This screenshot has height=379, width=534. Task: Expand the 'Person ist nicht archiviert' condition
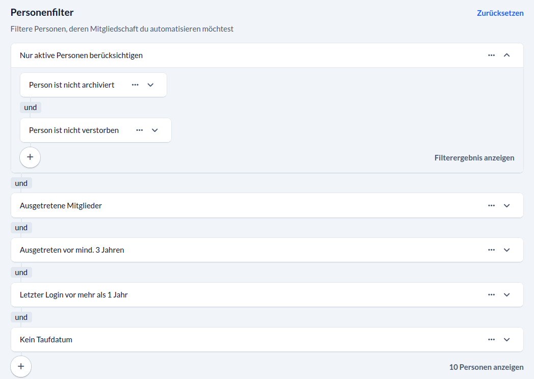pyautogui.click(x=150, y=85)
